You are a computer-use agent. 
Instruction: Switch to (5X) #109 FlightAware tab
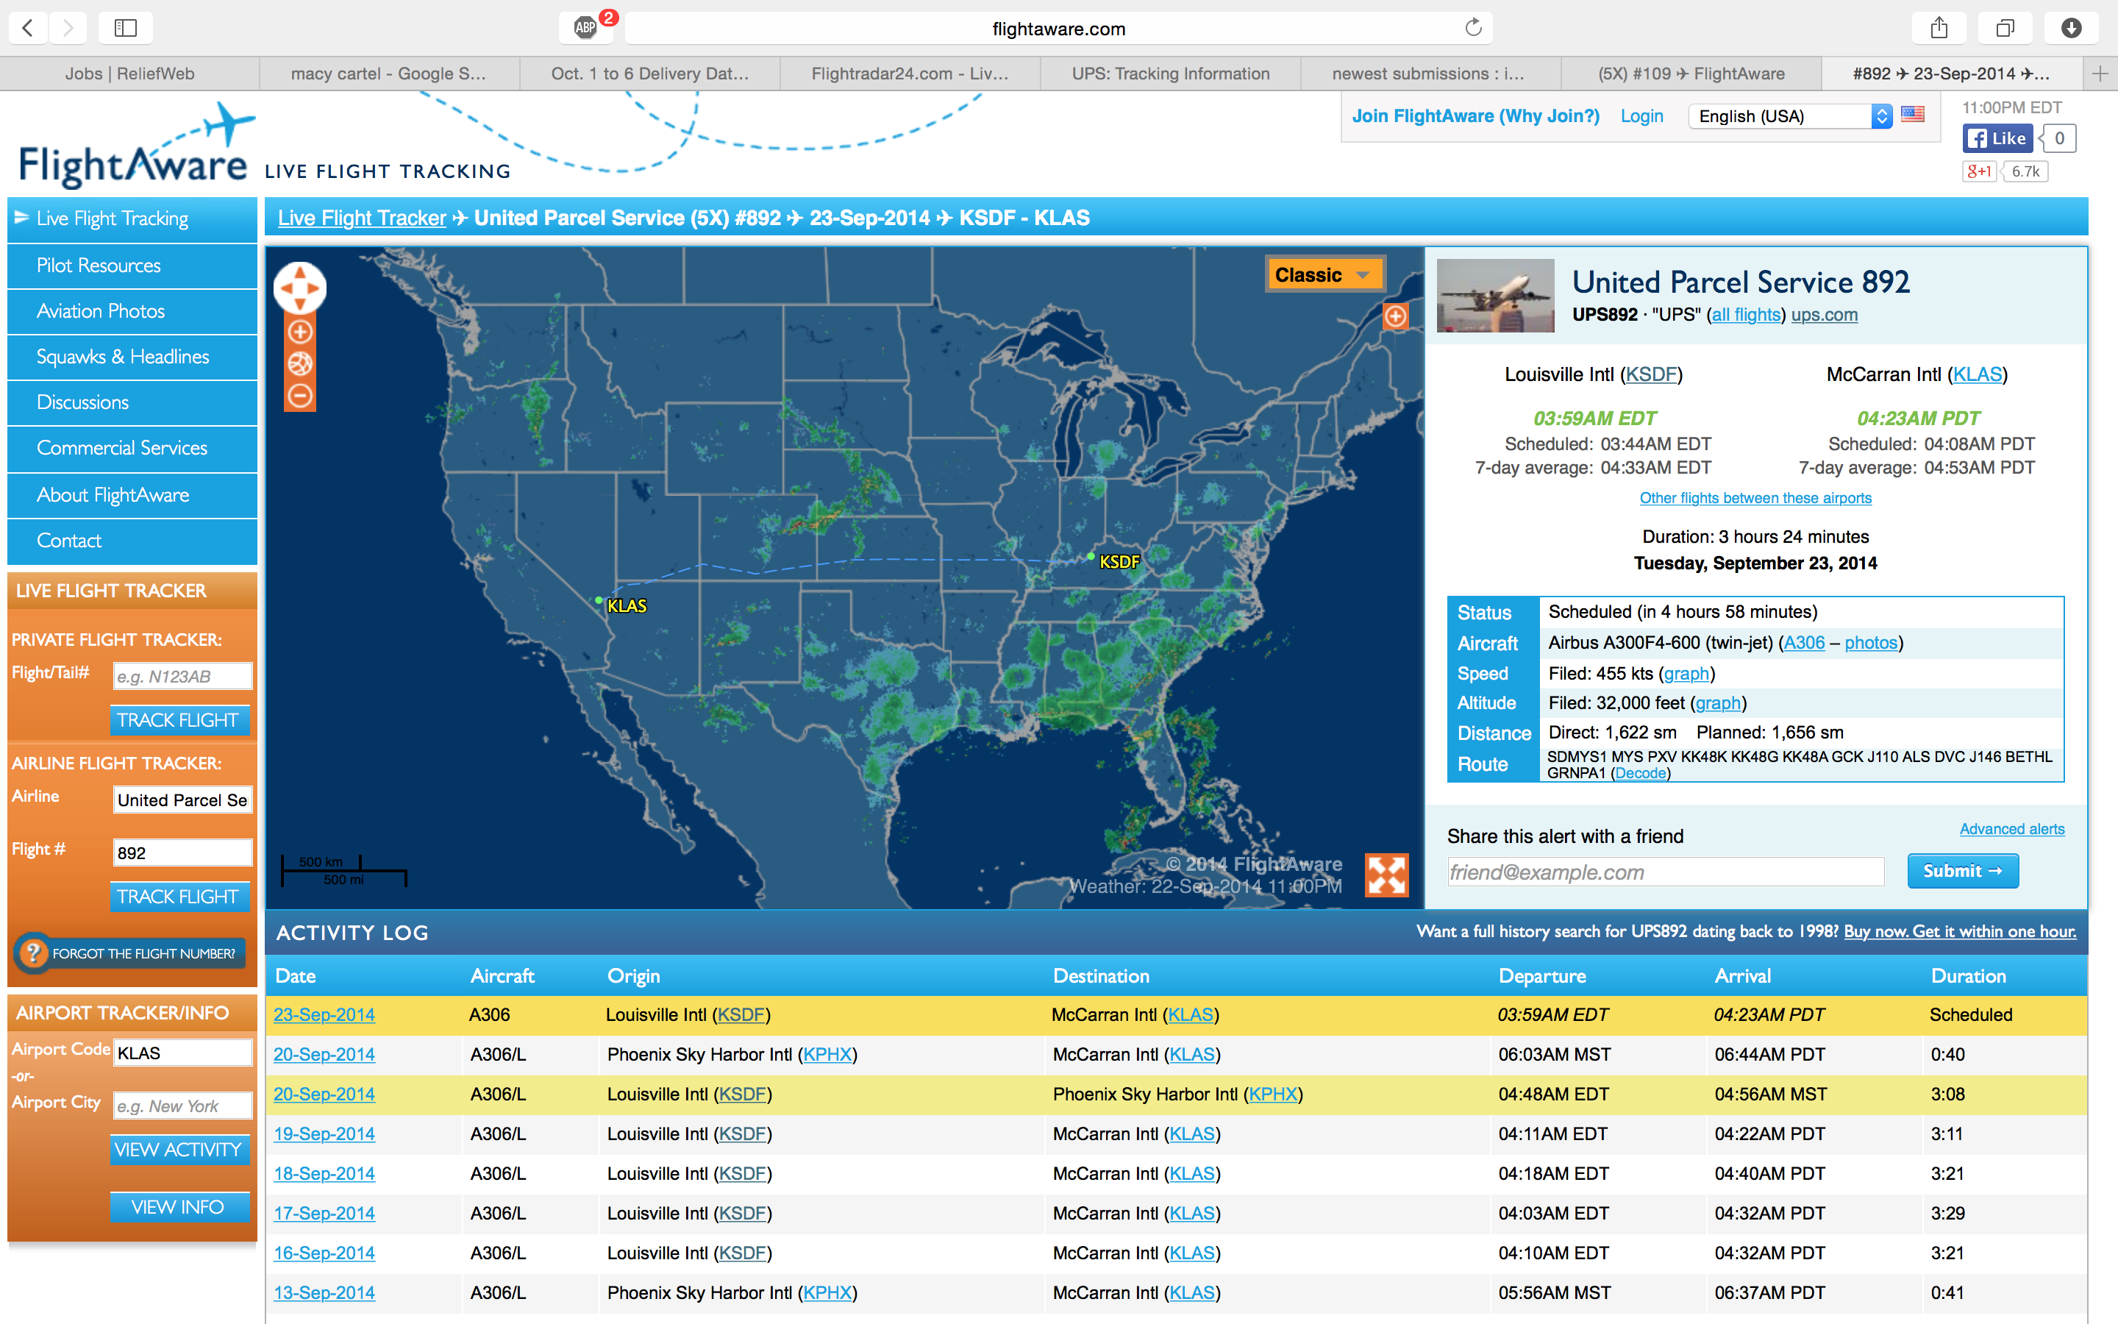tap(1691, 74)
